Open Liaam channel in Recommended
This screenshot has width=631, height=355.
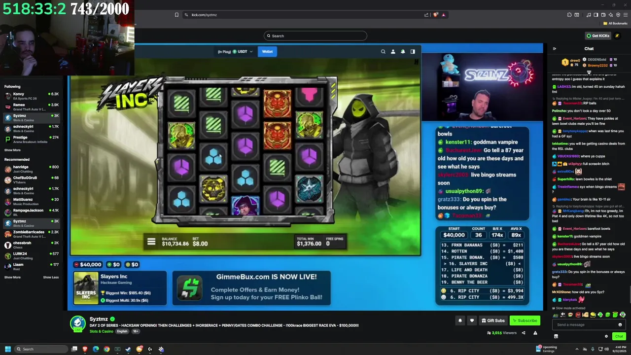(x=32, y=266)
